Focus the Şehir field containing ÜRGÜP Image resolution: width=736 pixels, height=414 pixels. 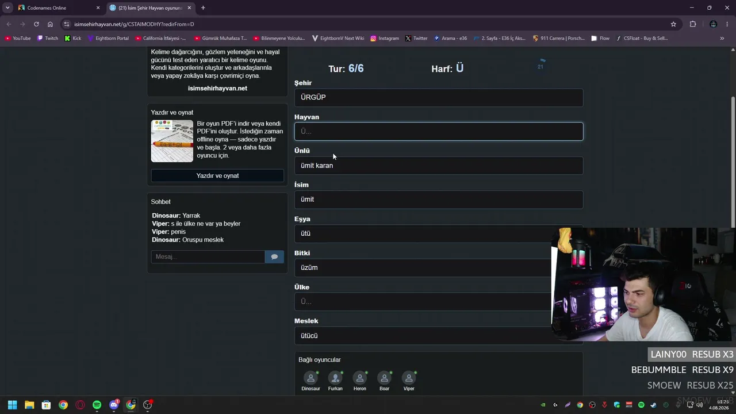(x=439, y=98)
